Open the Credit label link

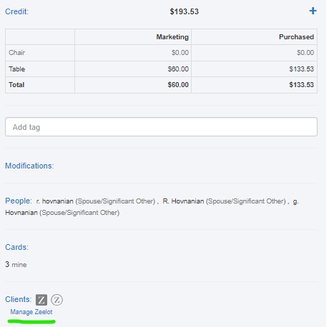[x=16, y=11]
